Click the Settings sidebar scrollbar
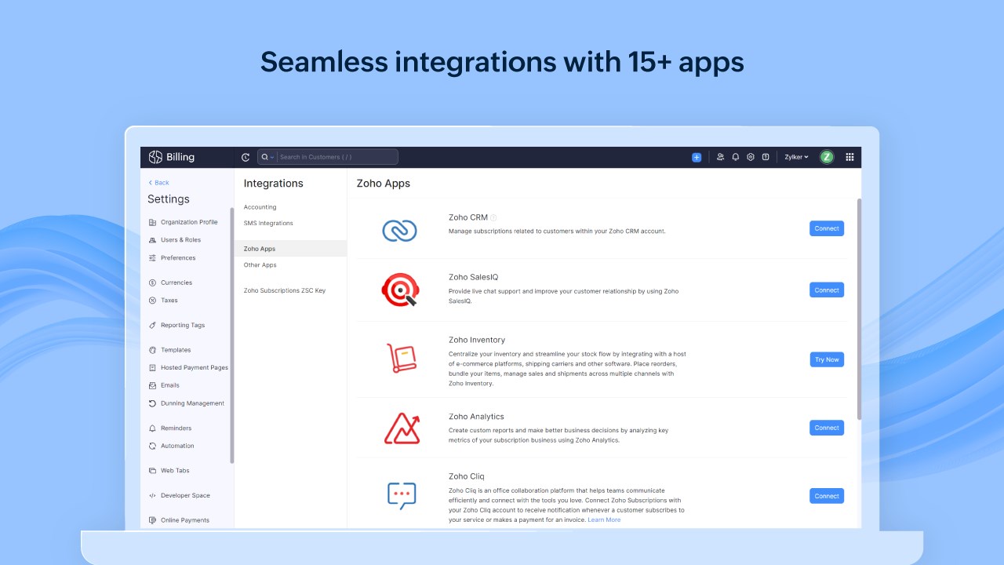 coord(231,335)
